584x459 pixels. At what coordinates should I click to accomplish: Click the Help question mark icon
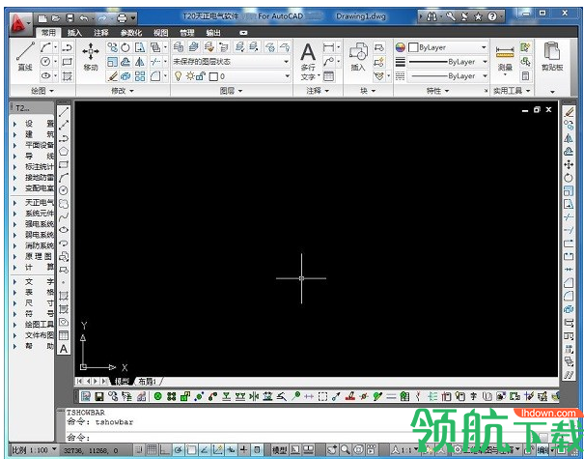point(492,16)
